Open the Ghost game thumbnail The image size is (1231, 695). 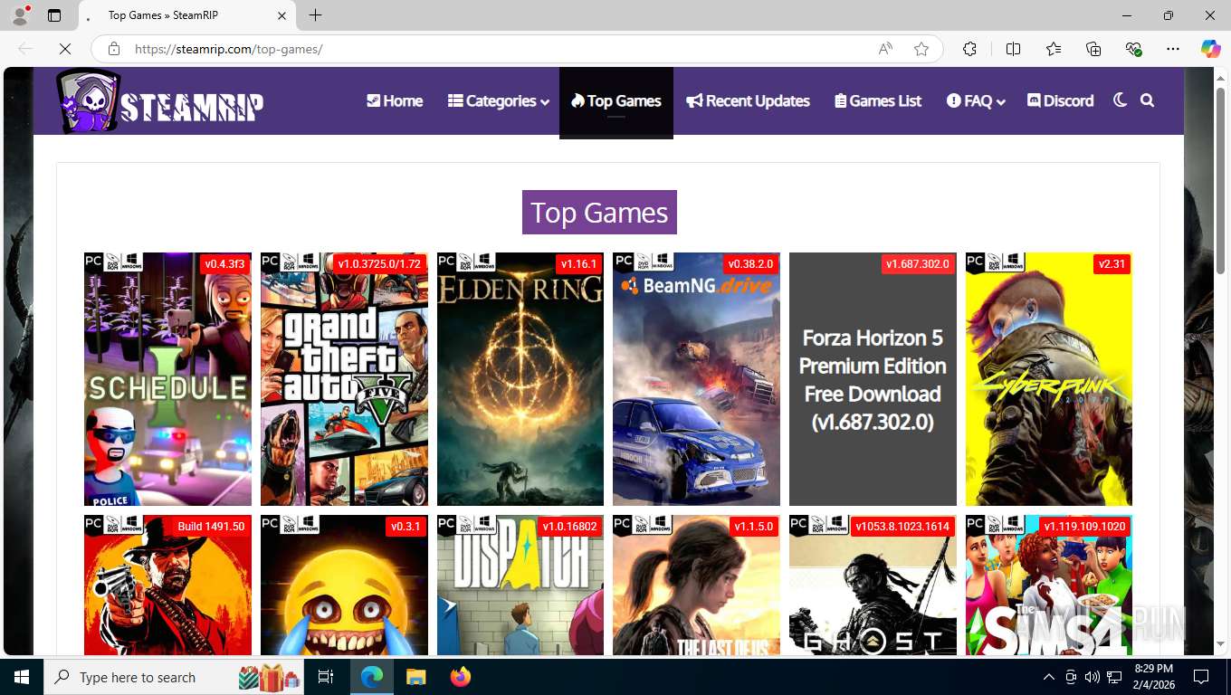[x=873, y=585]
